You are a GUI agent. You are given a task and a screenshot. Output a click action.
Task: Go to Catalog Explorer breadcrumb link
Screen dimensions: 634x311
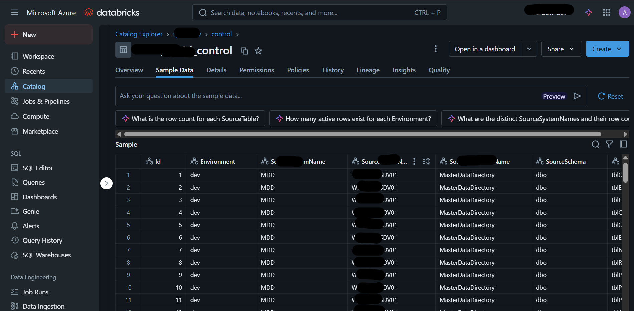(139, 34)
